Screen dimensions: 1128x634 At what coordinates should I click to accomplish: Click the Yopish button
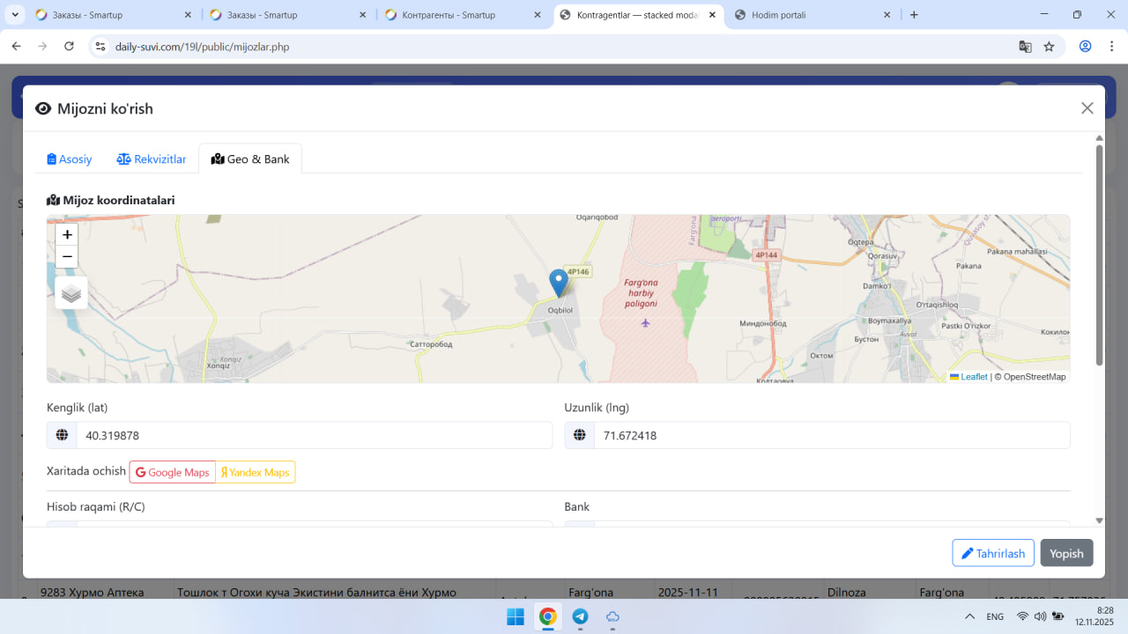1067,553
